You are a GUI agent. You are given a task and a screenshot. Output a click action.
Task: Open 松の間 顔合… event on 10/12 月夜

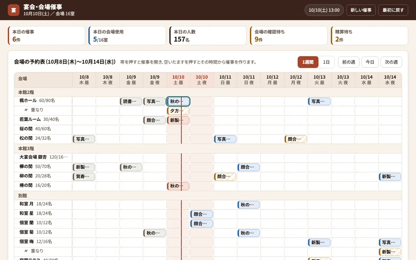[x=296, y=139]
